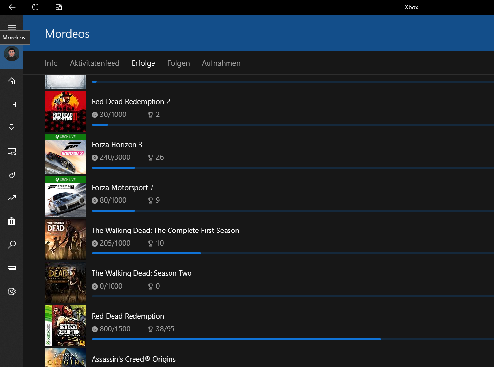Click the Mordeos gamertag heading

click(x=67, y=34)
